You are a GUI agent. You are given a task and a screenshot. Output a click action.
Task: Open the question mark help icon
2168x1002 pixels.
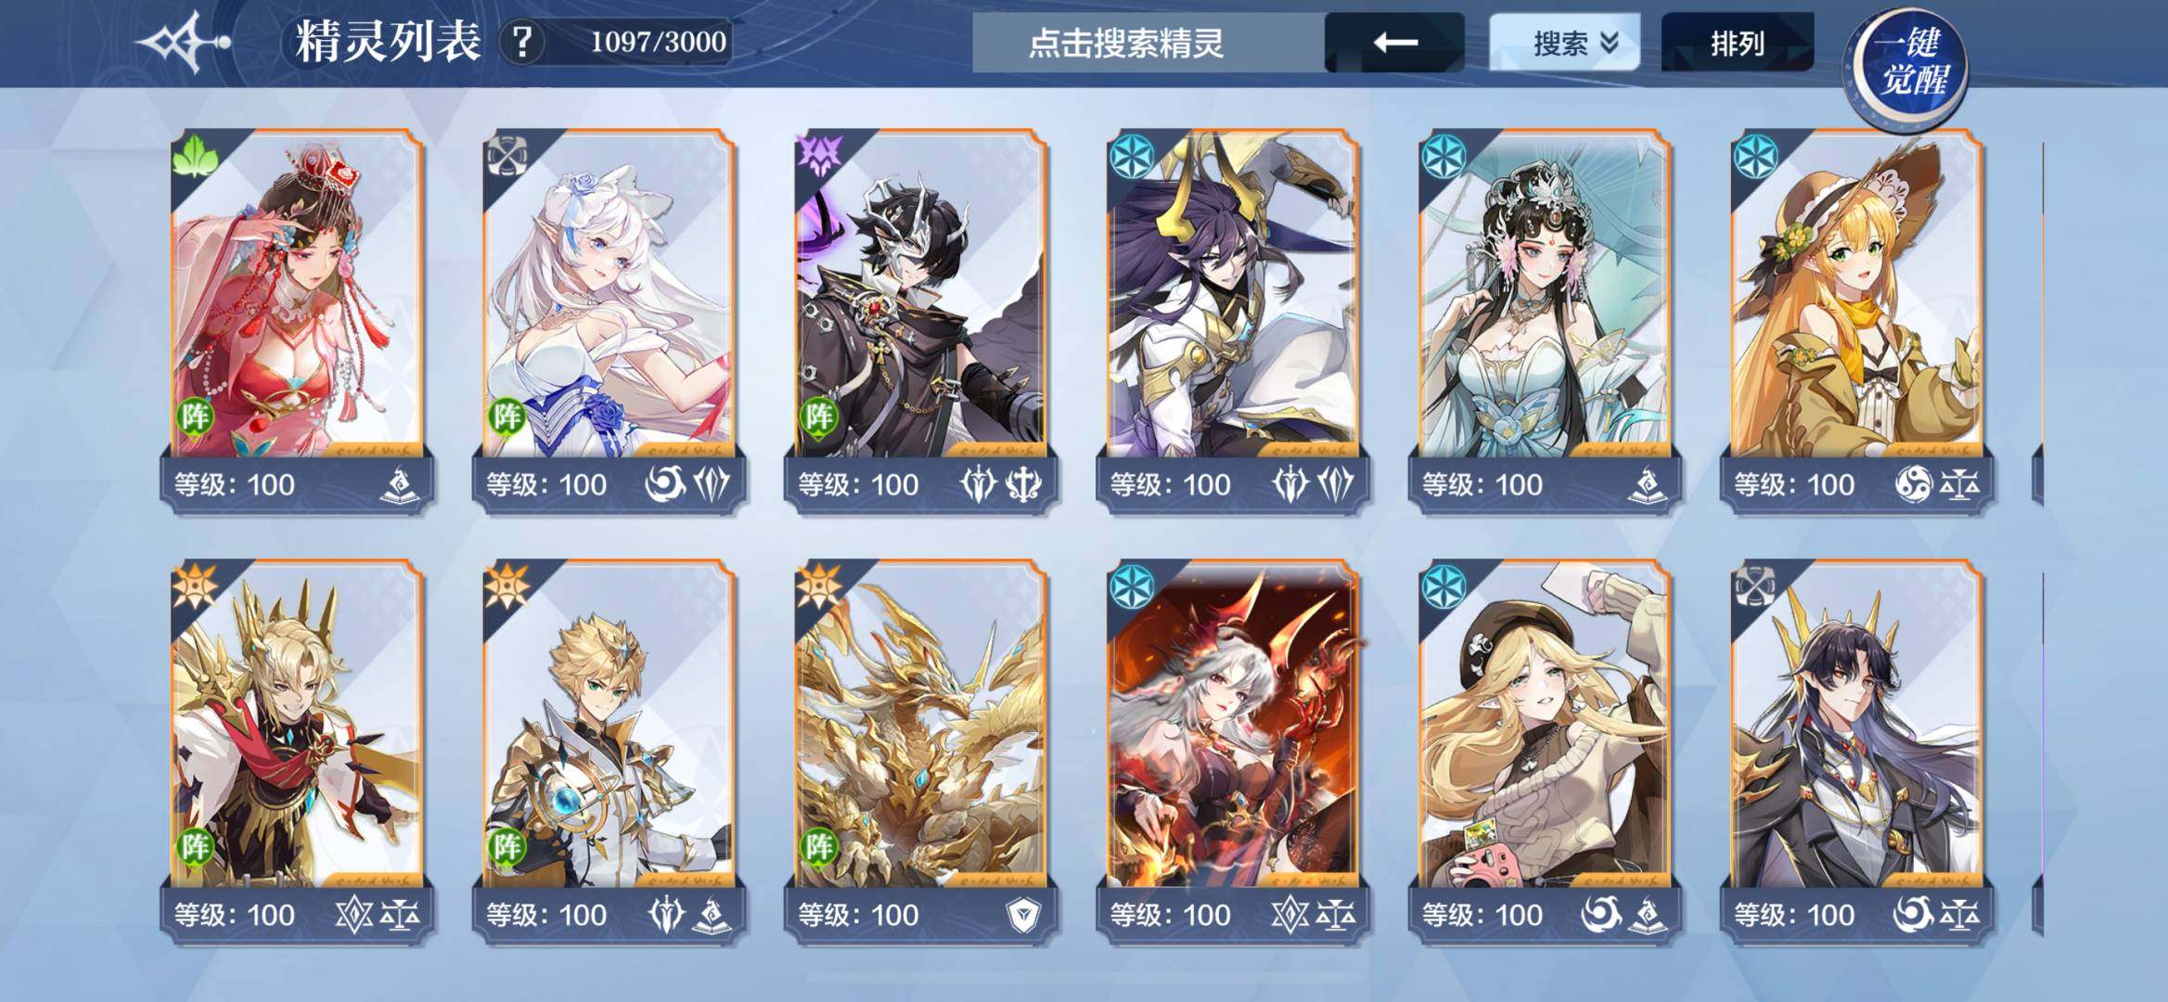point(522,43)
